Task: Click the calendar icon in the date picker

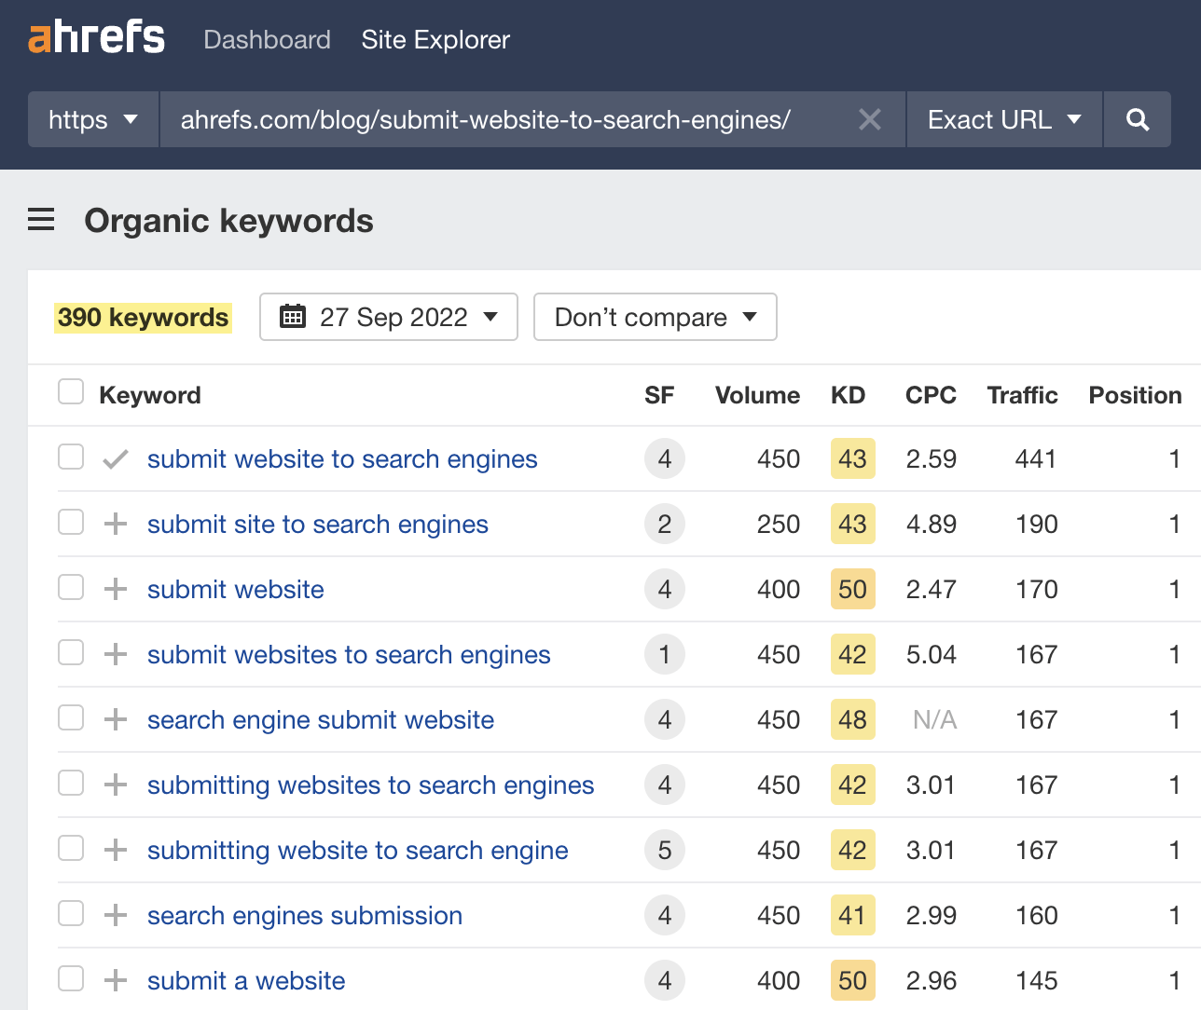Action: pos(293,317)
